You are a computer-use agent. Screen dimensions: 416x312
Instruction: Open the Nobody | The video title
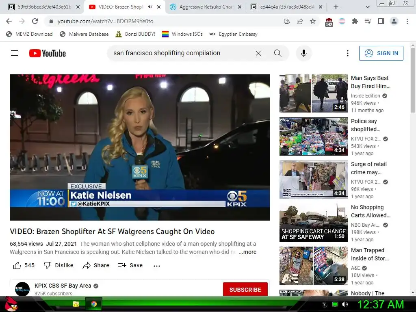pyautogui.click(x=368, y=293)
